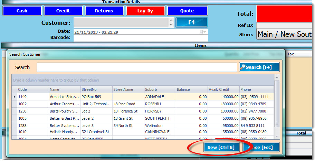Image resolution: width=315 pixels, height=161 pixels.
Task: Select the Credit transaction button
Action: click(x=63, y=11)
